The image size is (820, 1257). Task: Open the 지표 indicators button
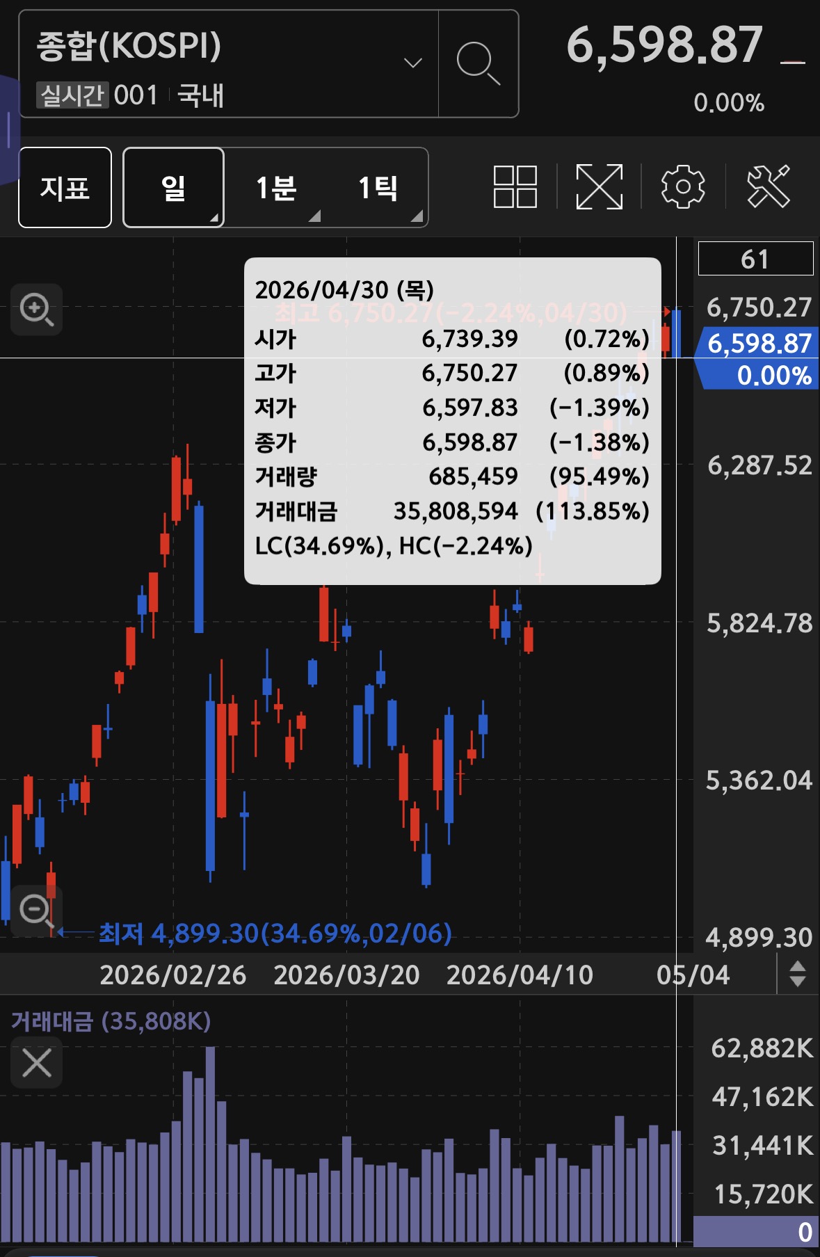[65, 187]
